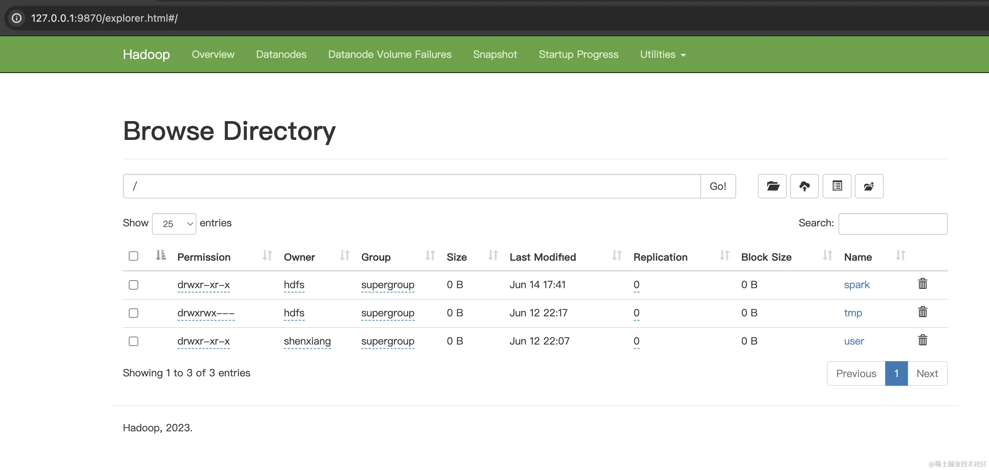Open the user directory link

[x=854, y=341]
